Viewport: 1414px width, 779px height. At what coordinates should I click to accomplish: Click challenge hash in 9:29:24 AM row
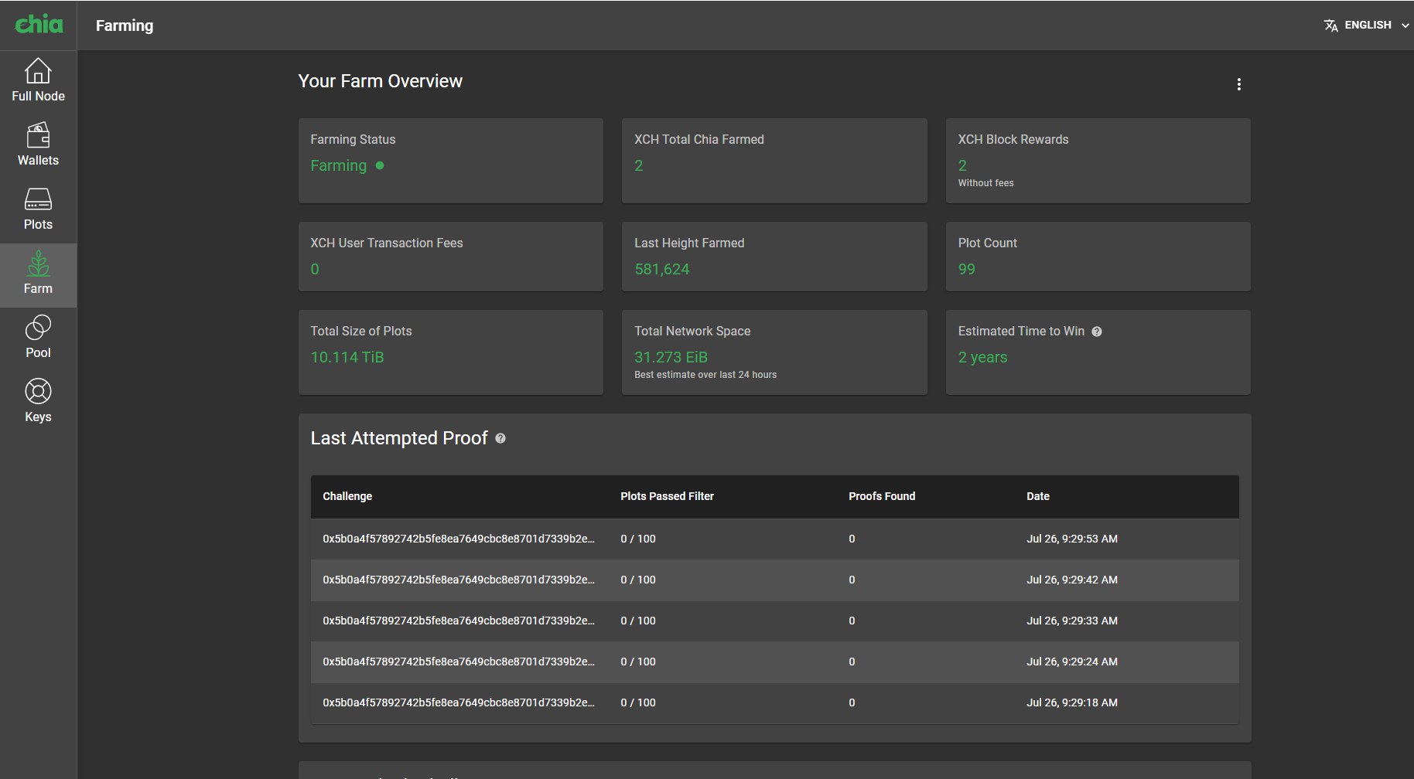coord(459,662)
